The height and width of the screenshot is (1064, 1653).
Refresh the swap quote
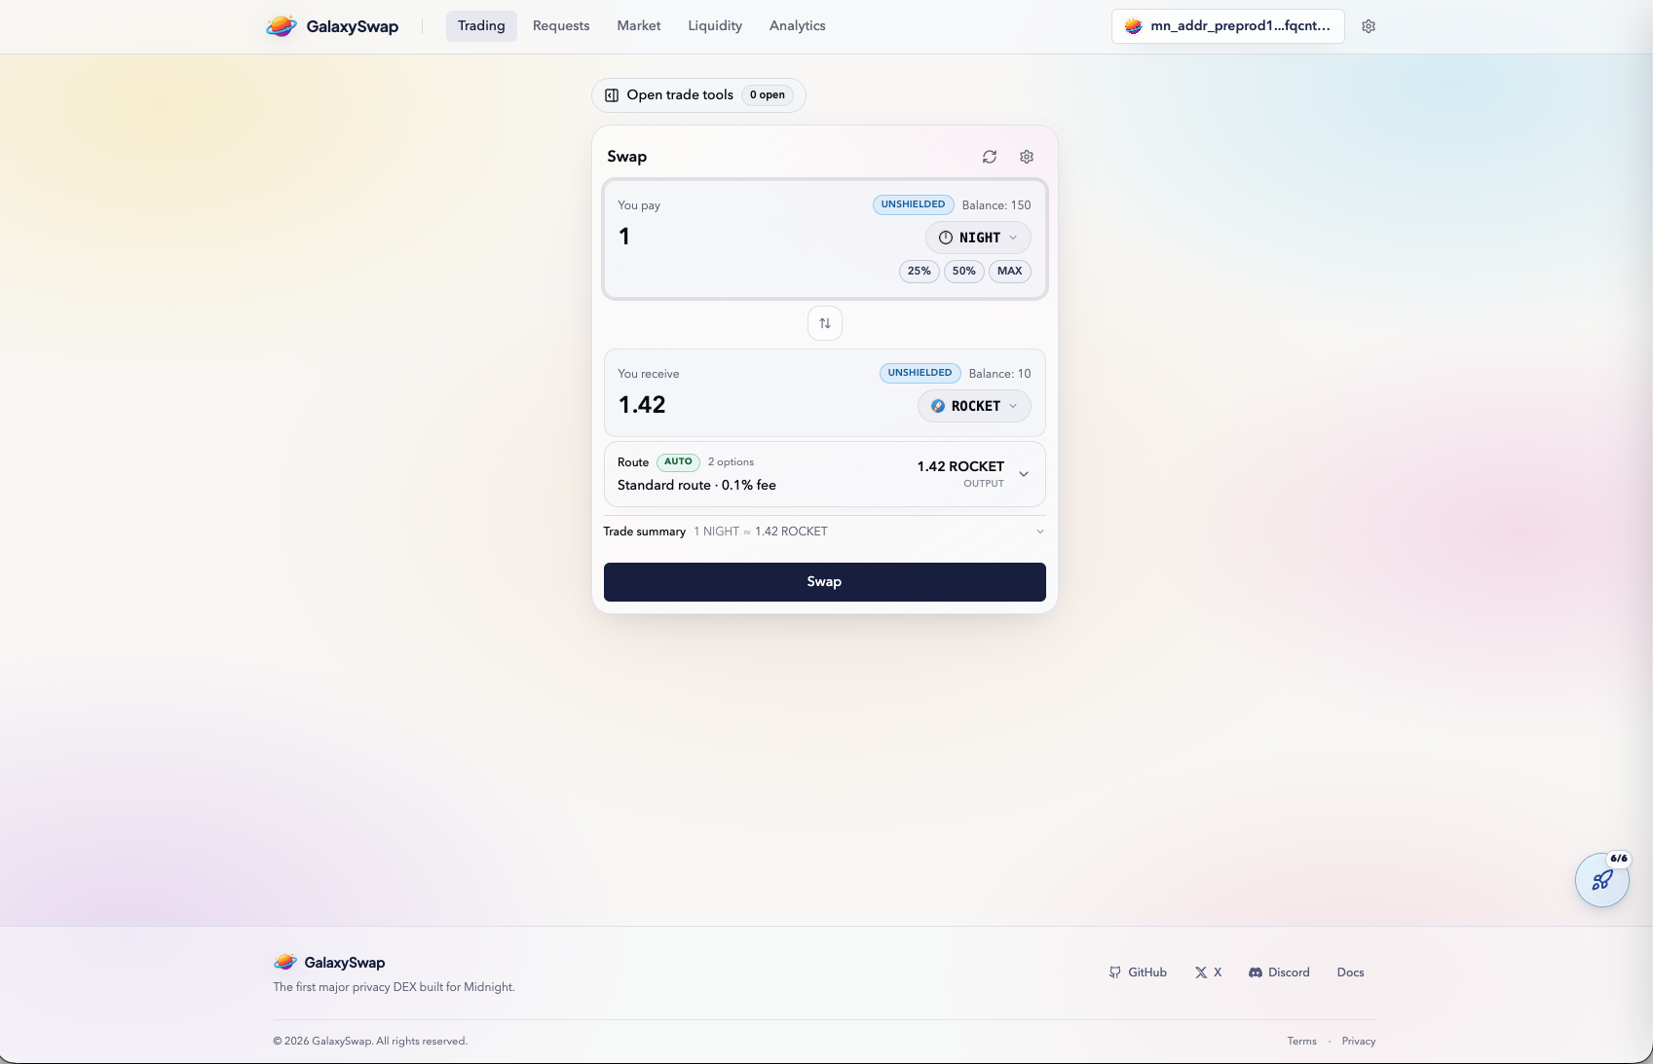[990, 157]
